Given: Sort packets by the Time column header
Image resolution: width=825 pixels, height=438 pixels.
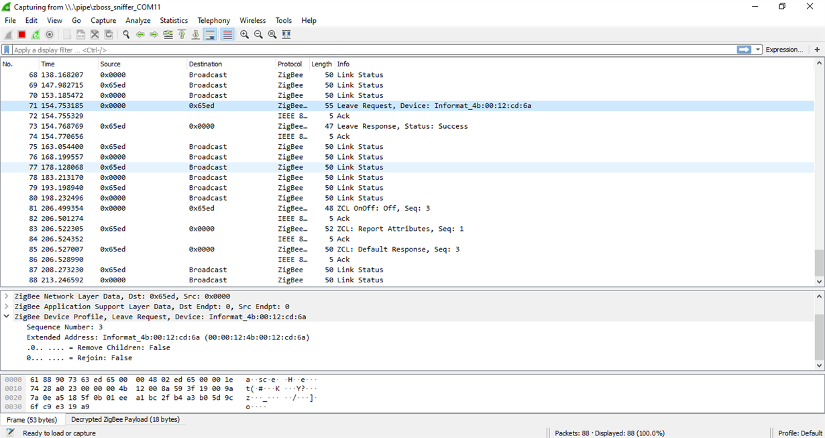Looking at the screenshot, I should (68, 64).
